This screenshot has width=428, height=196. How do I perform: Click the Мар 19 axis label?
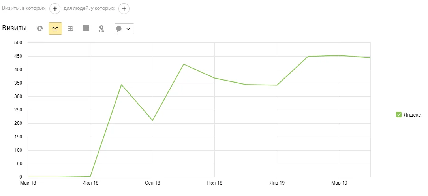339,183
